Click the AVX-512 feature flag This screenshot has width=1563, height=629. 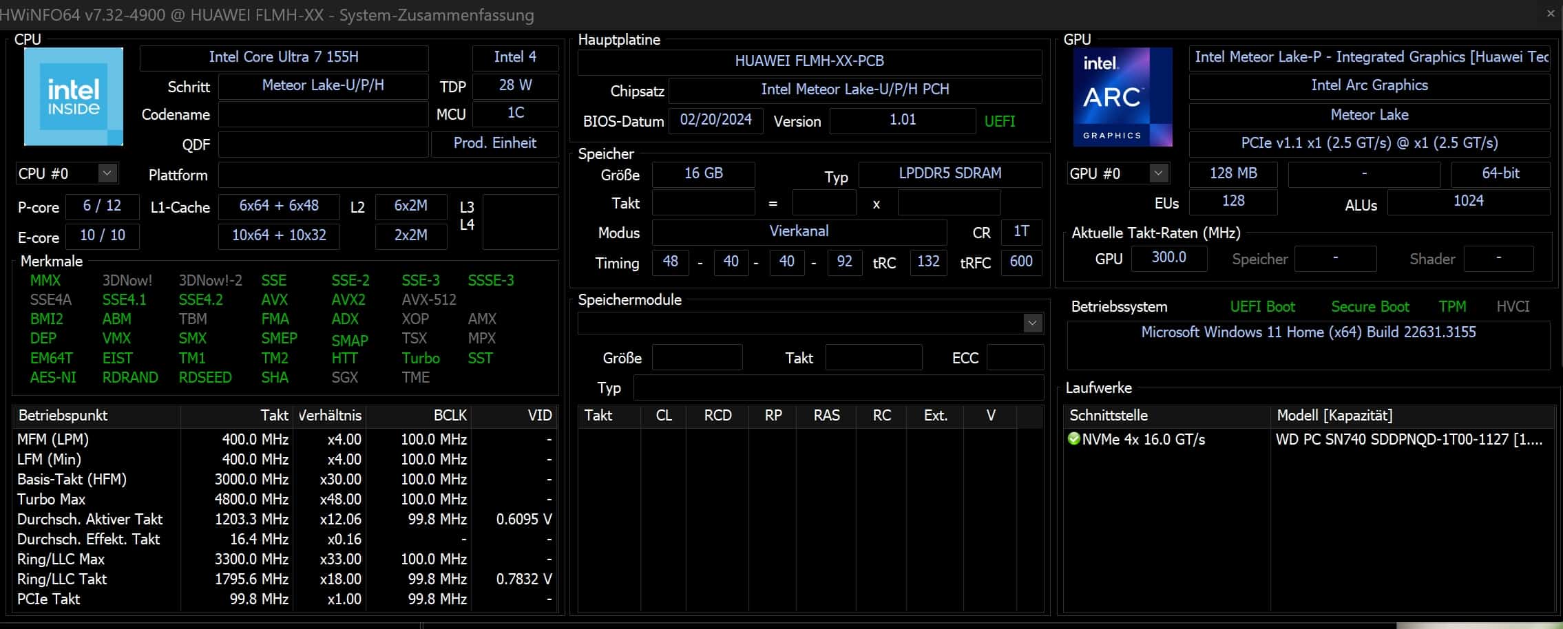coord(428,300)
